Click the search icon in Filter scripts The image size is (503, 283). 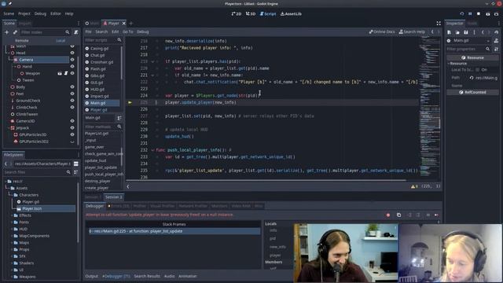(x=119, y=40)
